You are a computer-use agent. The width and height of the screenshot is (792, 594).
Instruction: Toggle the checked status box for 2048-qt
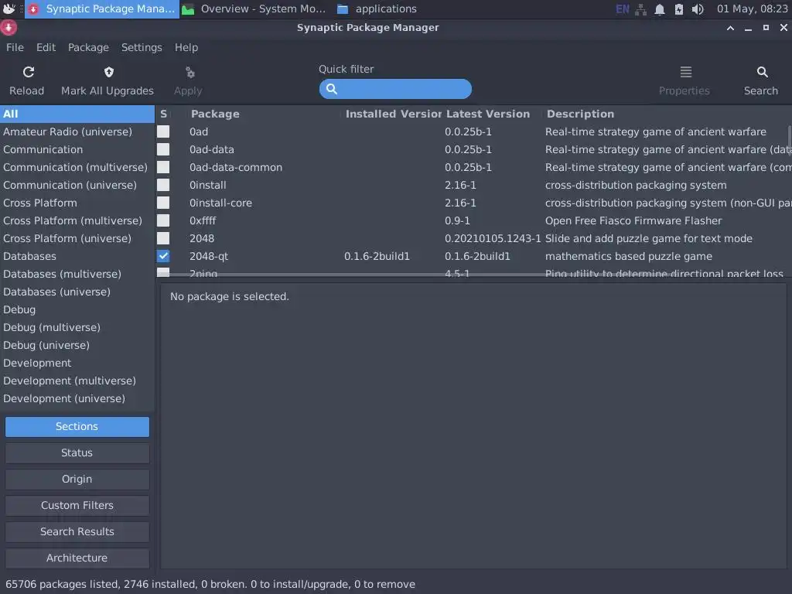pyautogui.click(x=163, y=256)
